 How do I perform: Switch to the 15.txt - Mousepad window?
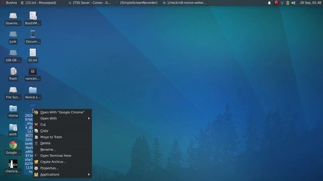pos(38,3)
